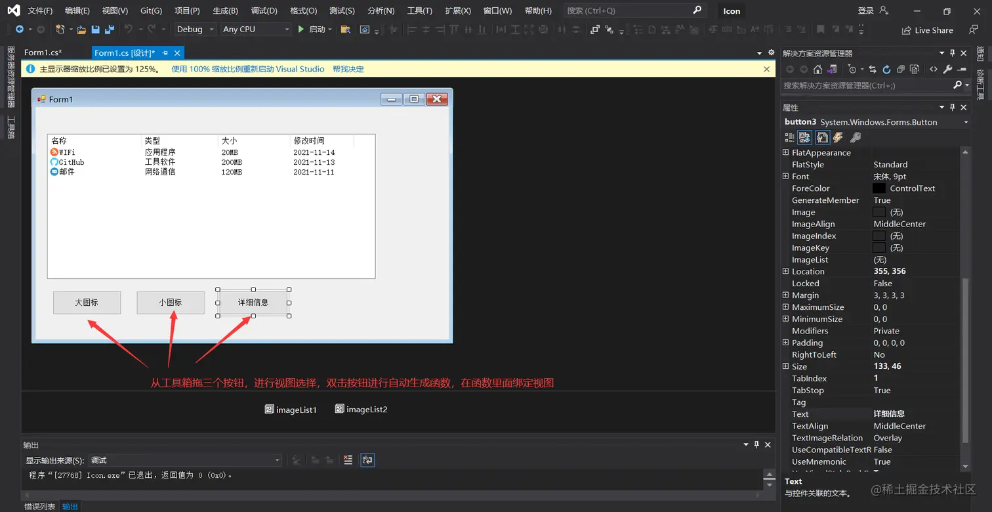Click the Save (floppy disk) toolbar icon
992x512 pixels.
coord(96,30)
